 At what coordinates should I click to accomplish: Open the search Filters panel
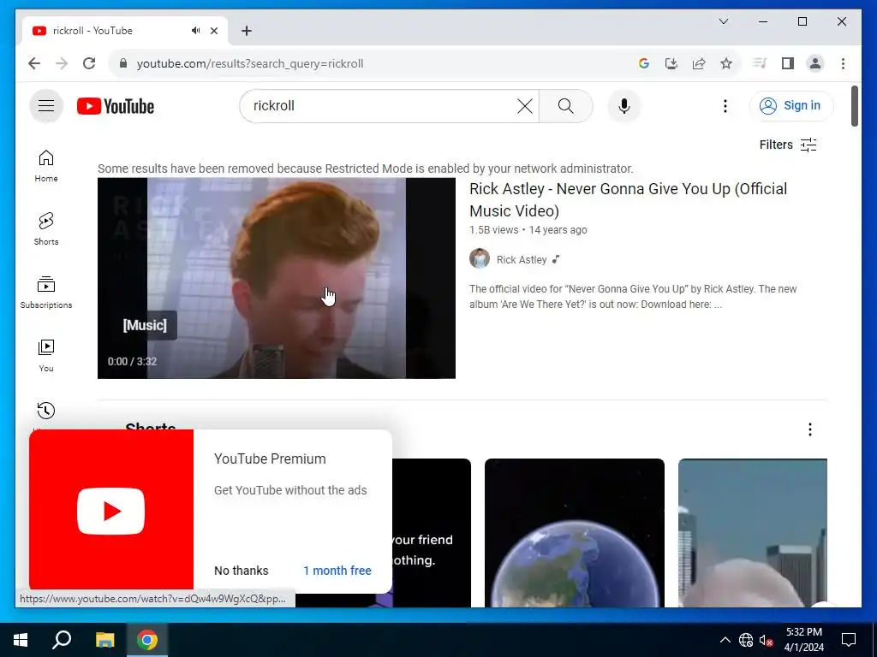(788, 145)
